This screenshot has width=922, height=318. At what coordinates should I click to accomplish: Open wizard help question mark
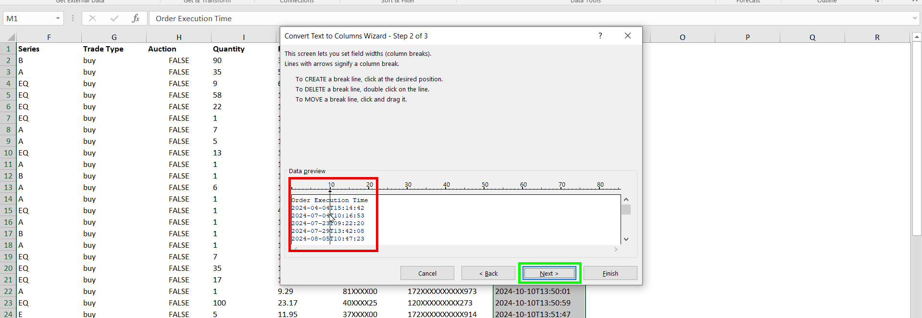600,36
